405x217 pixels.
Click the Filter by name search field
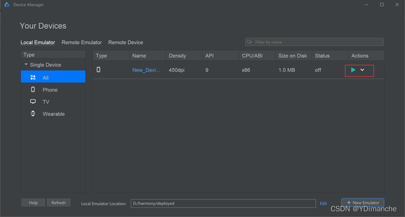pos(314,42)
